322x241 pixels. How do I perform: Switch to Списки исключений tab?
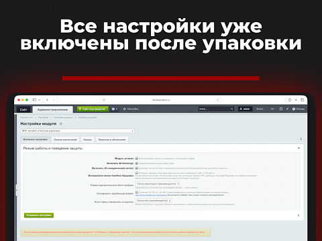65,140
